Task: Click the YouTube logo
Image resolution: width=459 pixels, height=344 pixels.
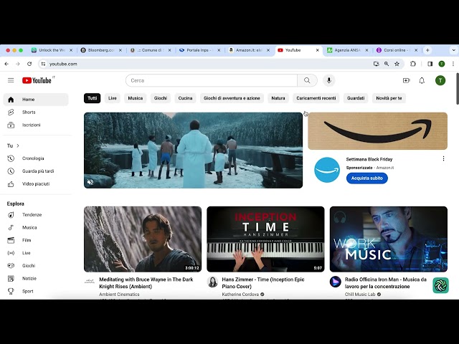Action: 37,80
